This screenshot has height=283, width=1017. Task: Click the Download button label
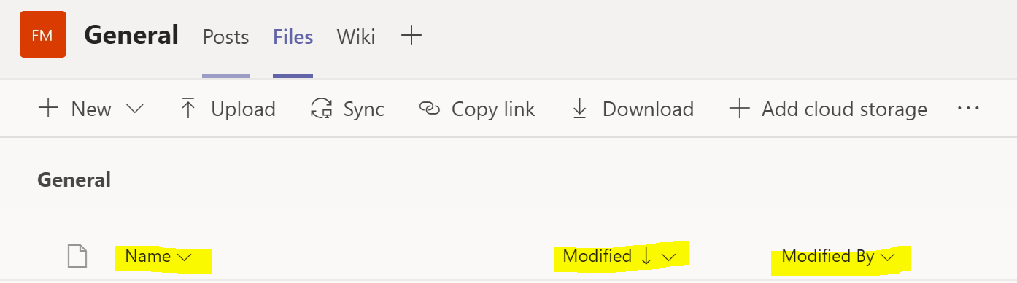point(648,109)
